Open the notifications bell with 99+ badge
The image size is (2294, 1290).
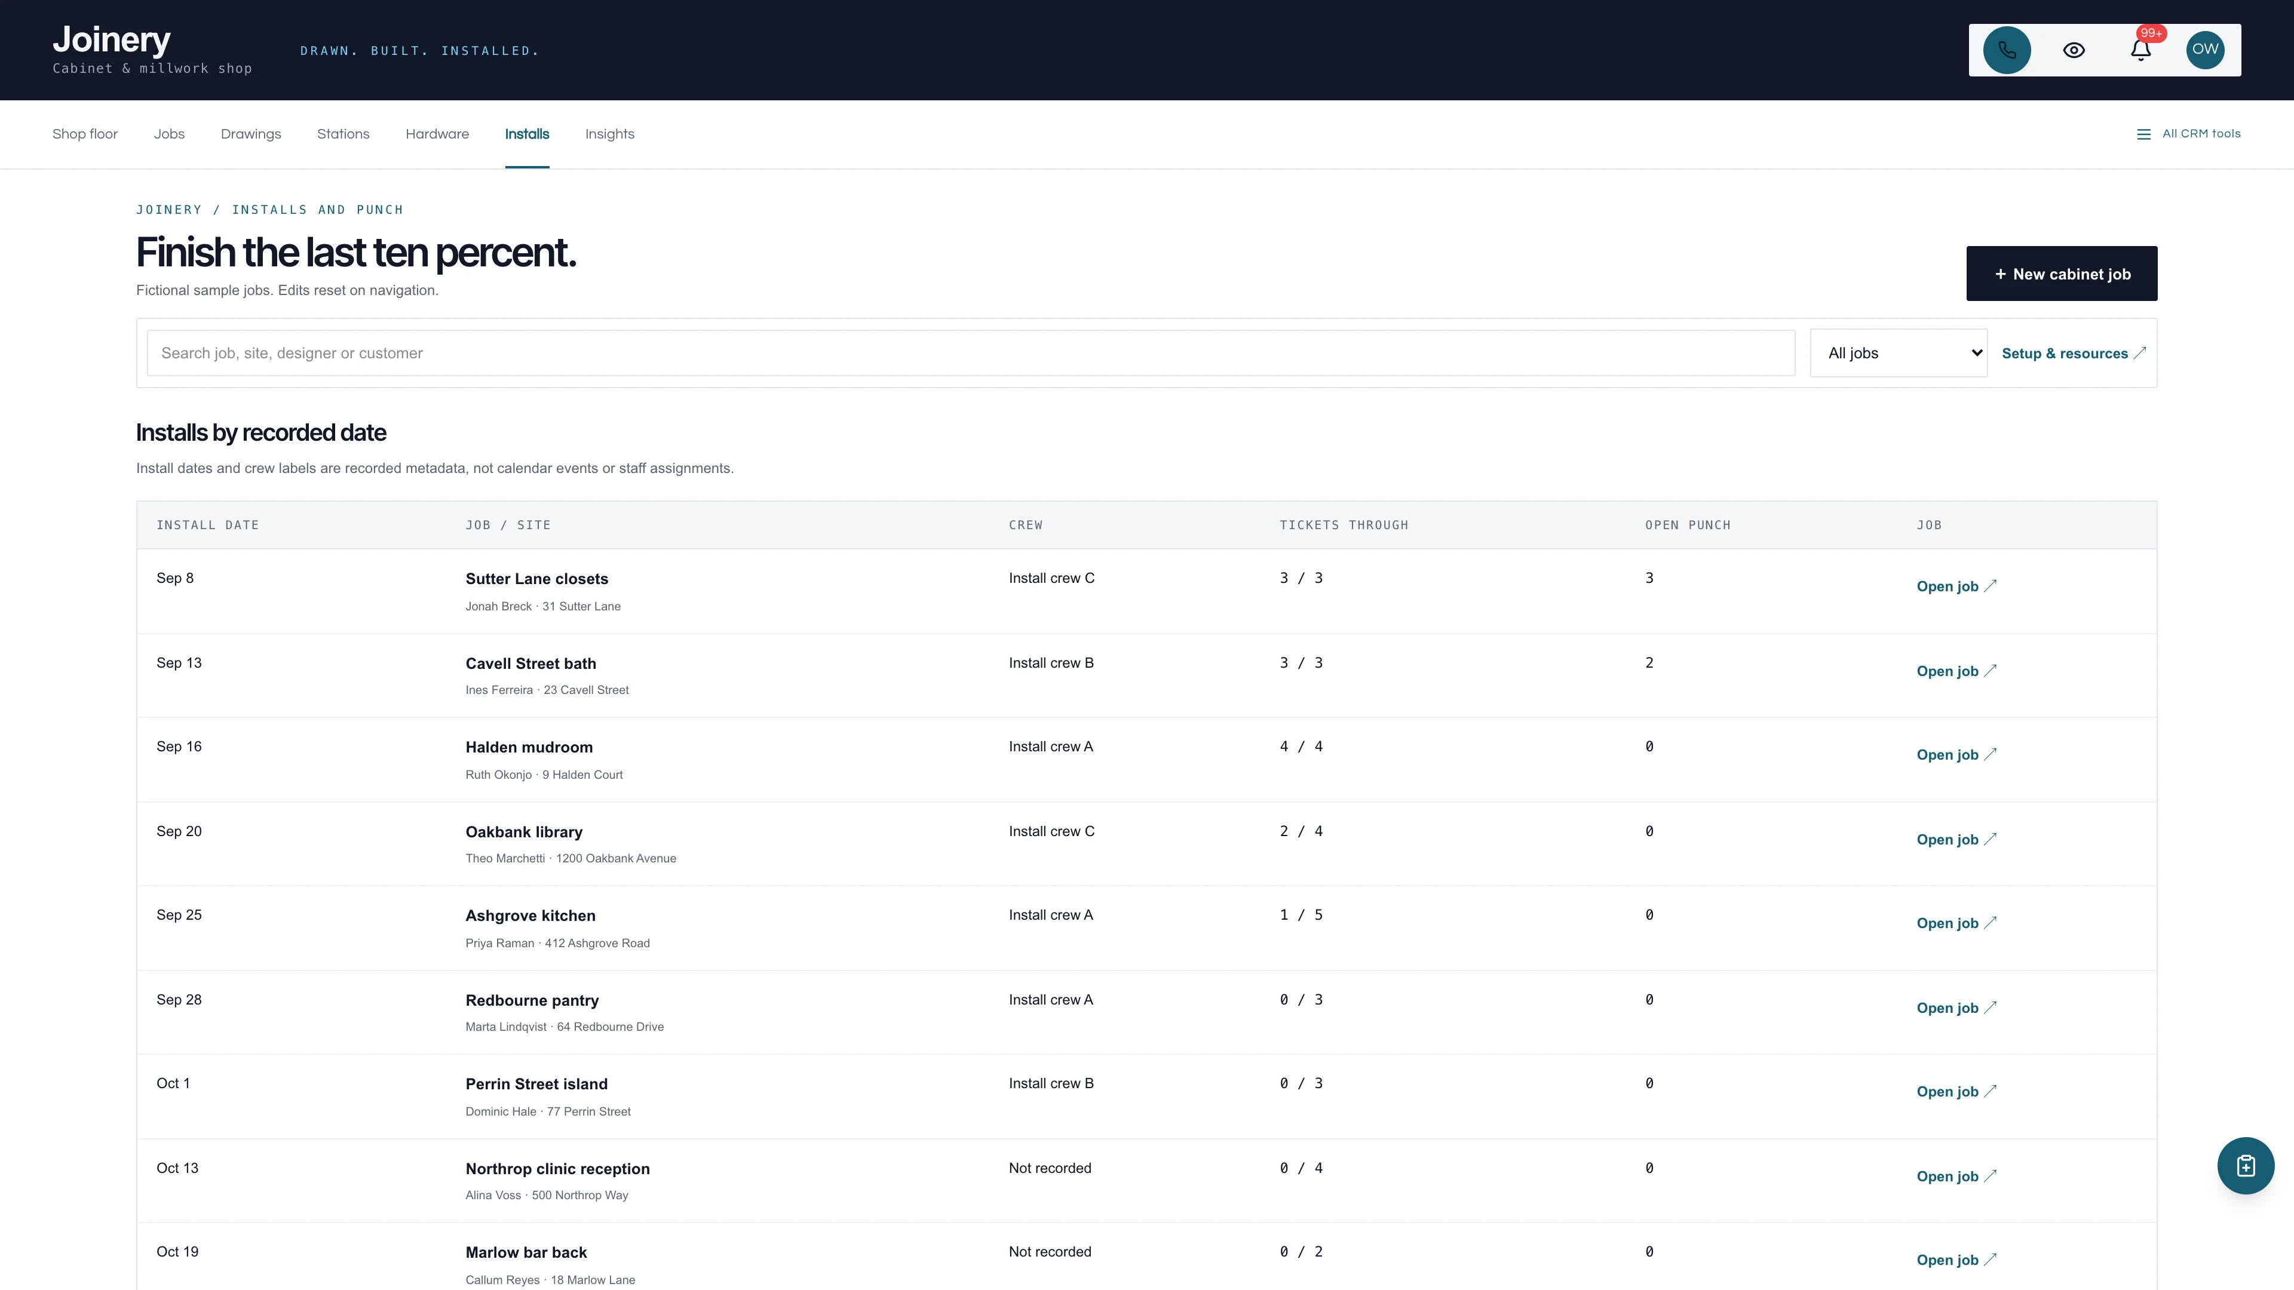(2141, 50)
